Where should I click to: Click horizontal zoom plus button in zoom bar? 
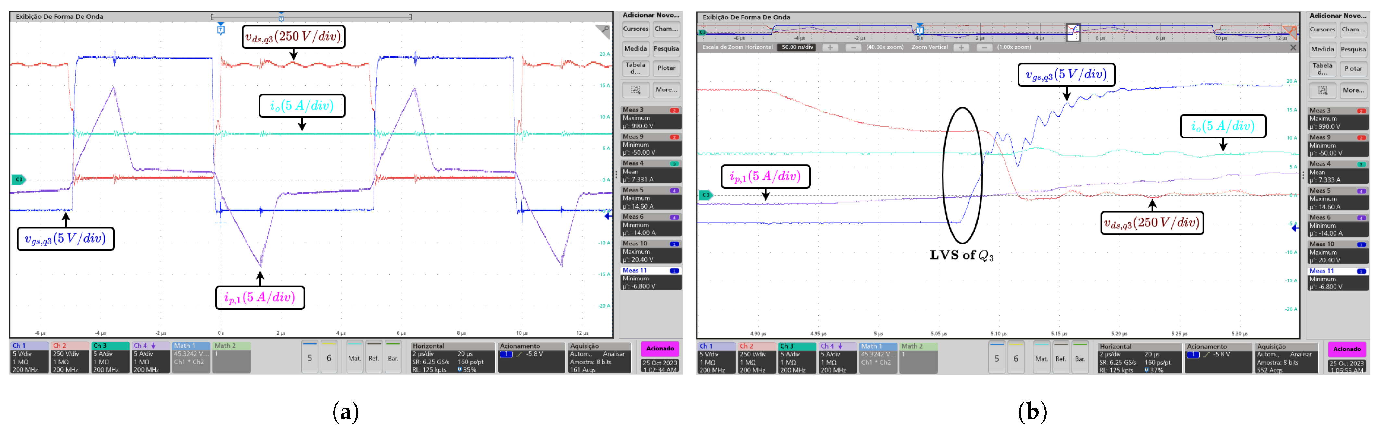pyautogui.click(x=830, y=48)
